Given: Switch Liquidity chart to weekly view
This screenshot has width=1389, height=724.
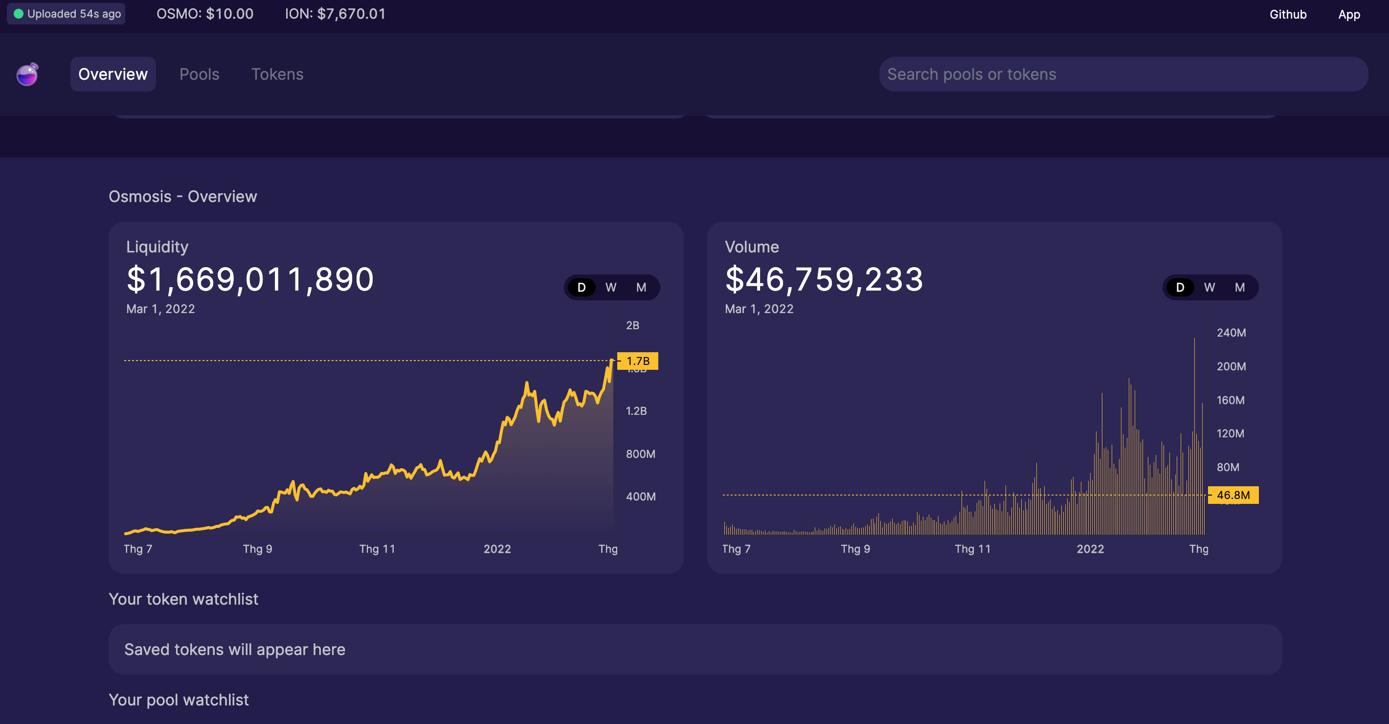Looking at the screenshot, I should coord(611,288).
